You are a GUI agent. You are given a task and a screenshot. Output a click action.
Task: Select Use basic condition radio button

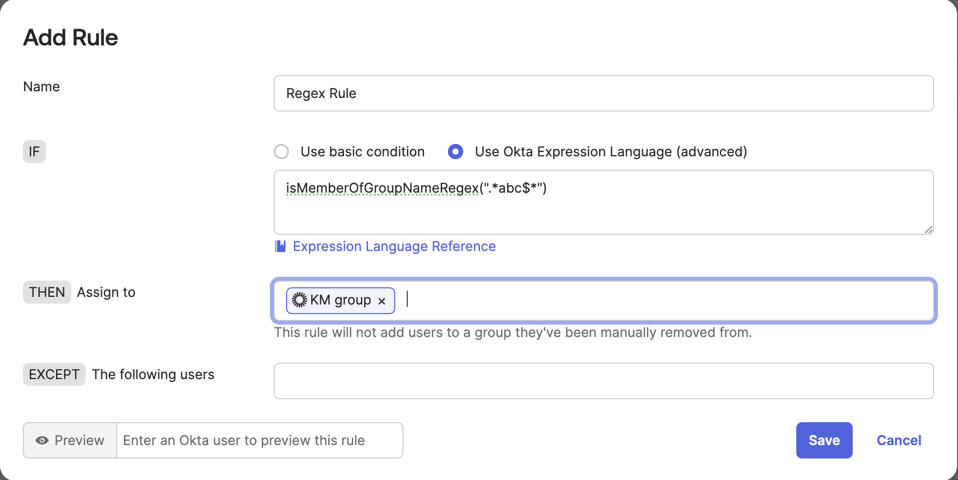point(281,152)
